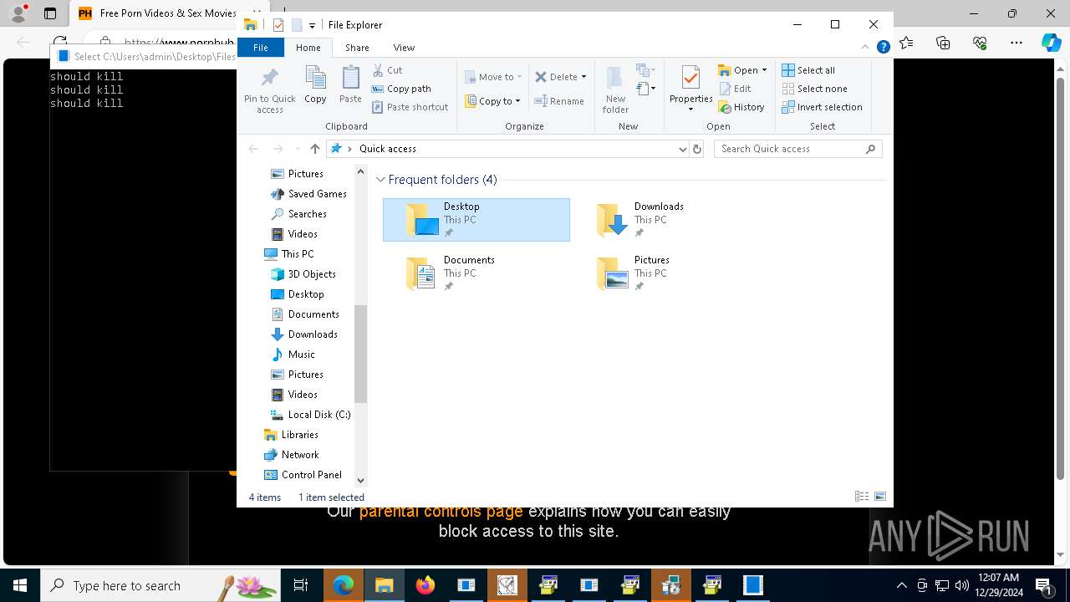
Task: Open Quick Access Toolbar customize dropdown
Action: (312, 26)
